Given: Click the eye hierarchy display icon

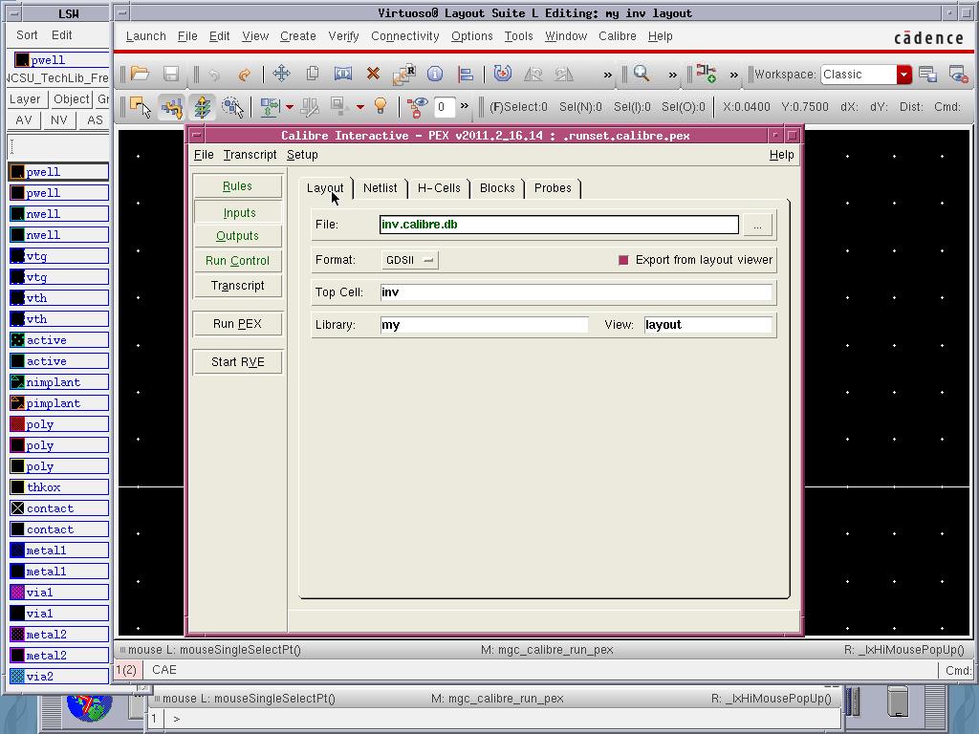Looking at the screenshot, I should click(417, 107).
